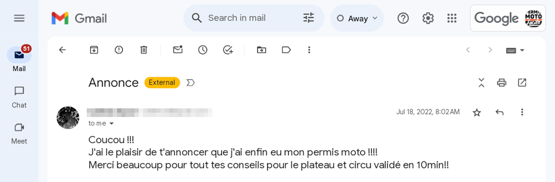Expand recipient details next to 'to me'
Screen dimensions: 555x182
click(111, 123)
